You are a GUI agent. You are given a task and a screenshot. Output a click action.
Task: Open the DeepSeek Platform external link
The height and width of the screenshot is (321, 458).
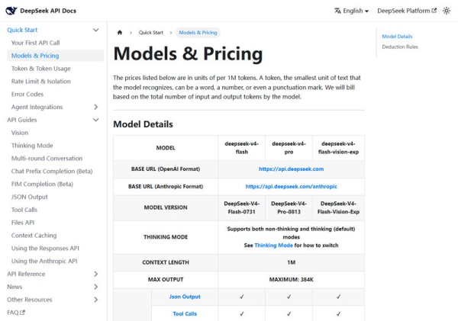[407, 11]
